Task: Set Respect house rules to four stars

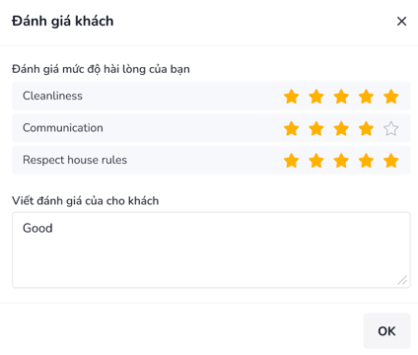Action: 366,161
